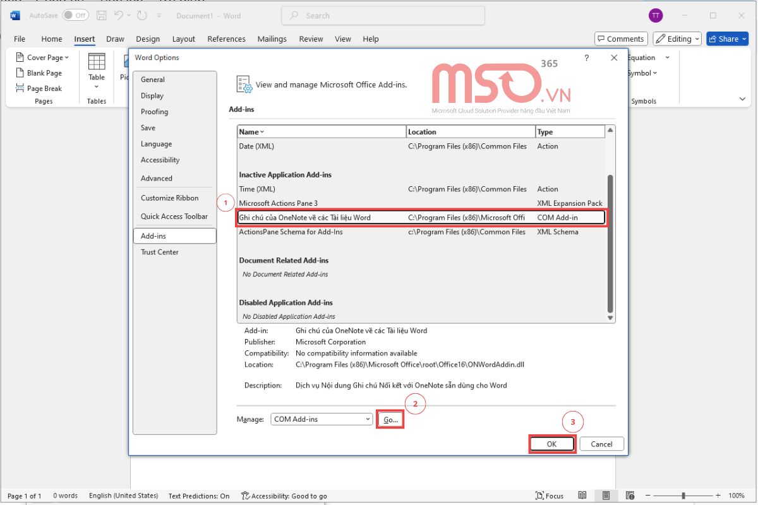This screenshot has width=758, height=505.
Task: Sort add-ins by the Name column header
Action: point(322,132)
